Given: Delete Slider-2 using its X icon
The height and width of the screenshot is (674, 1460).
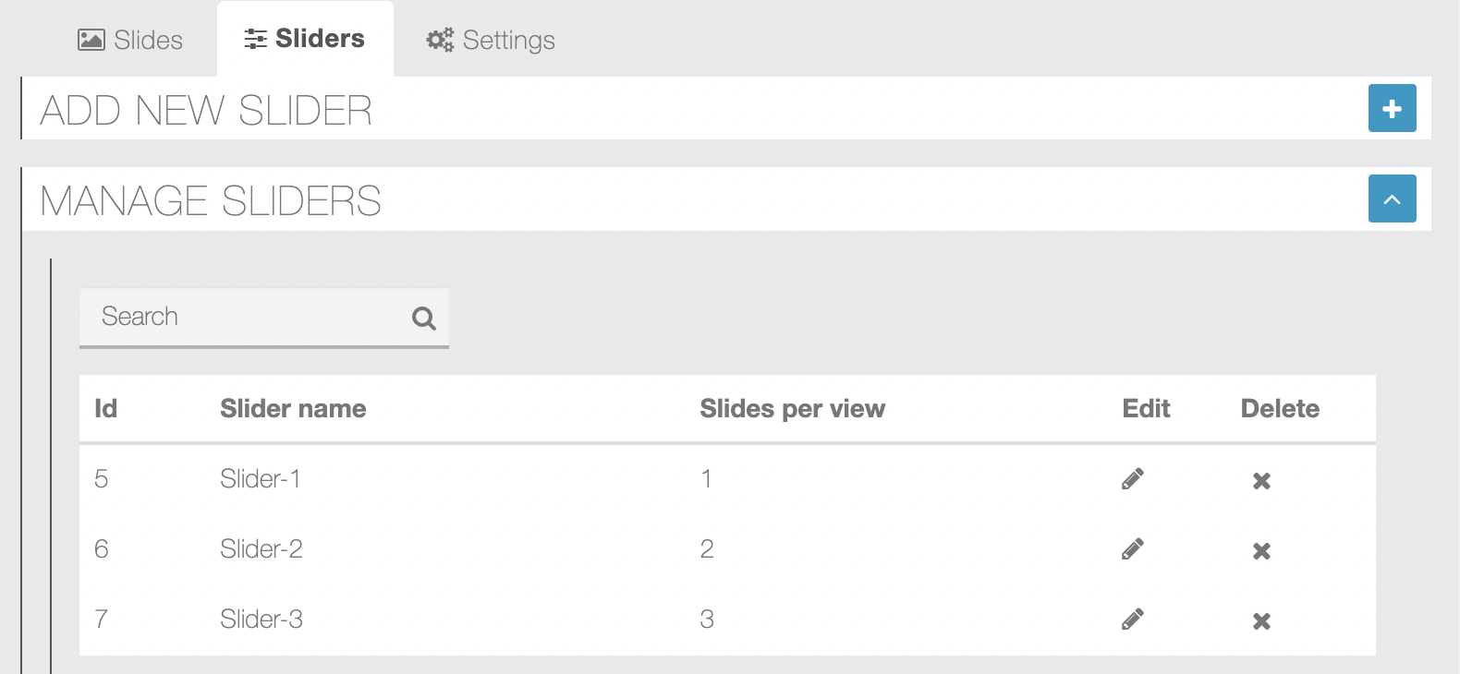Looking at the screenshot, I should pos(1261,551).
